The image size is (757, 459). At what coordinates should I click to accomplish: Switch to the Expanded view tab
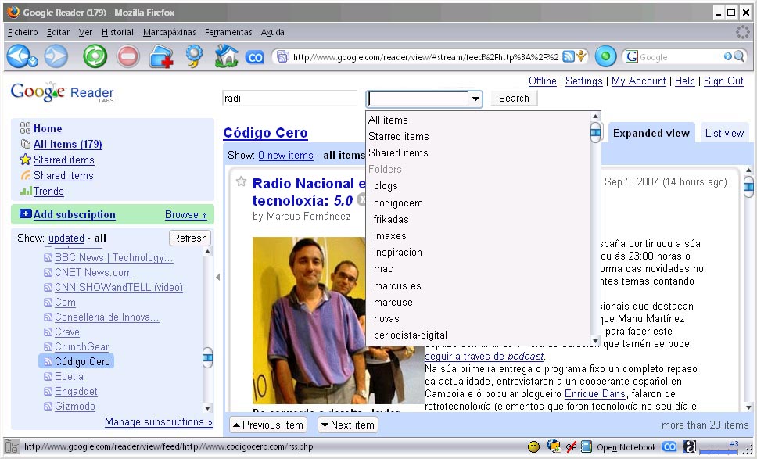[x=651, y=133]
